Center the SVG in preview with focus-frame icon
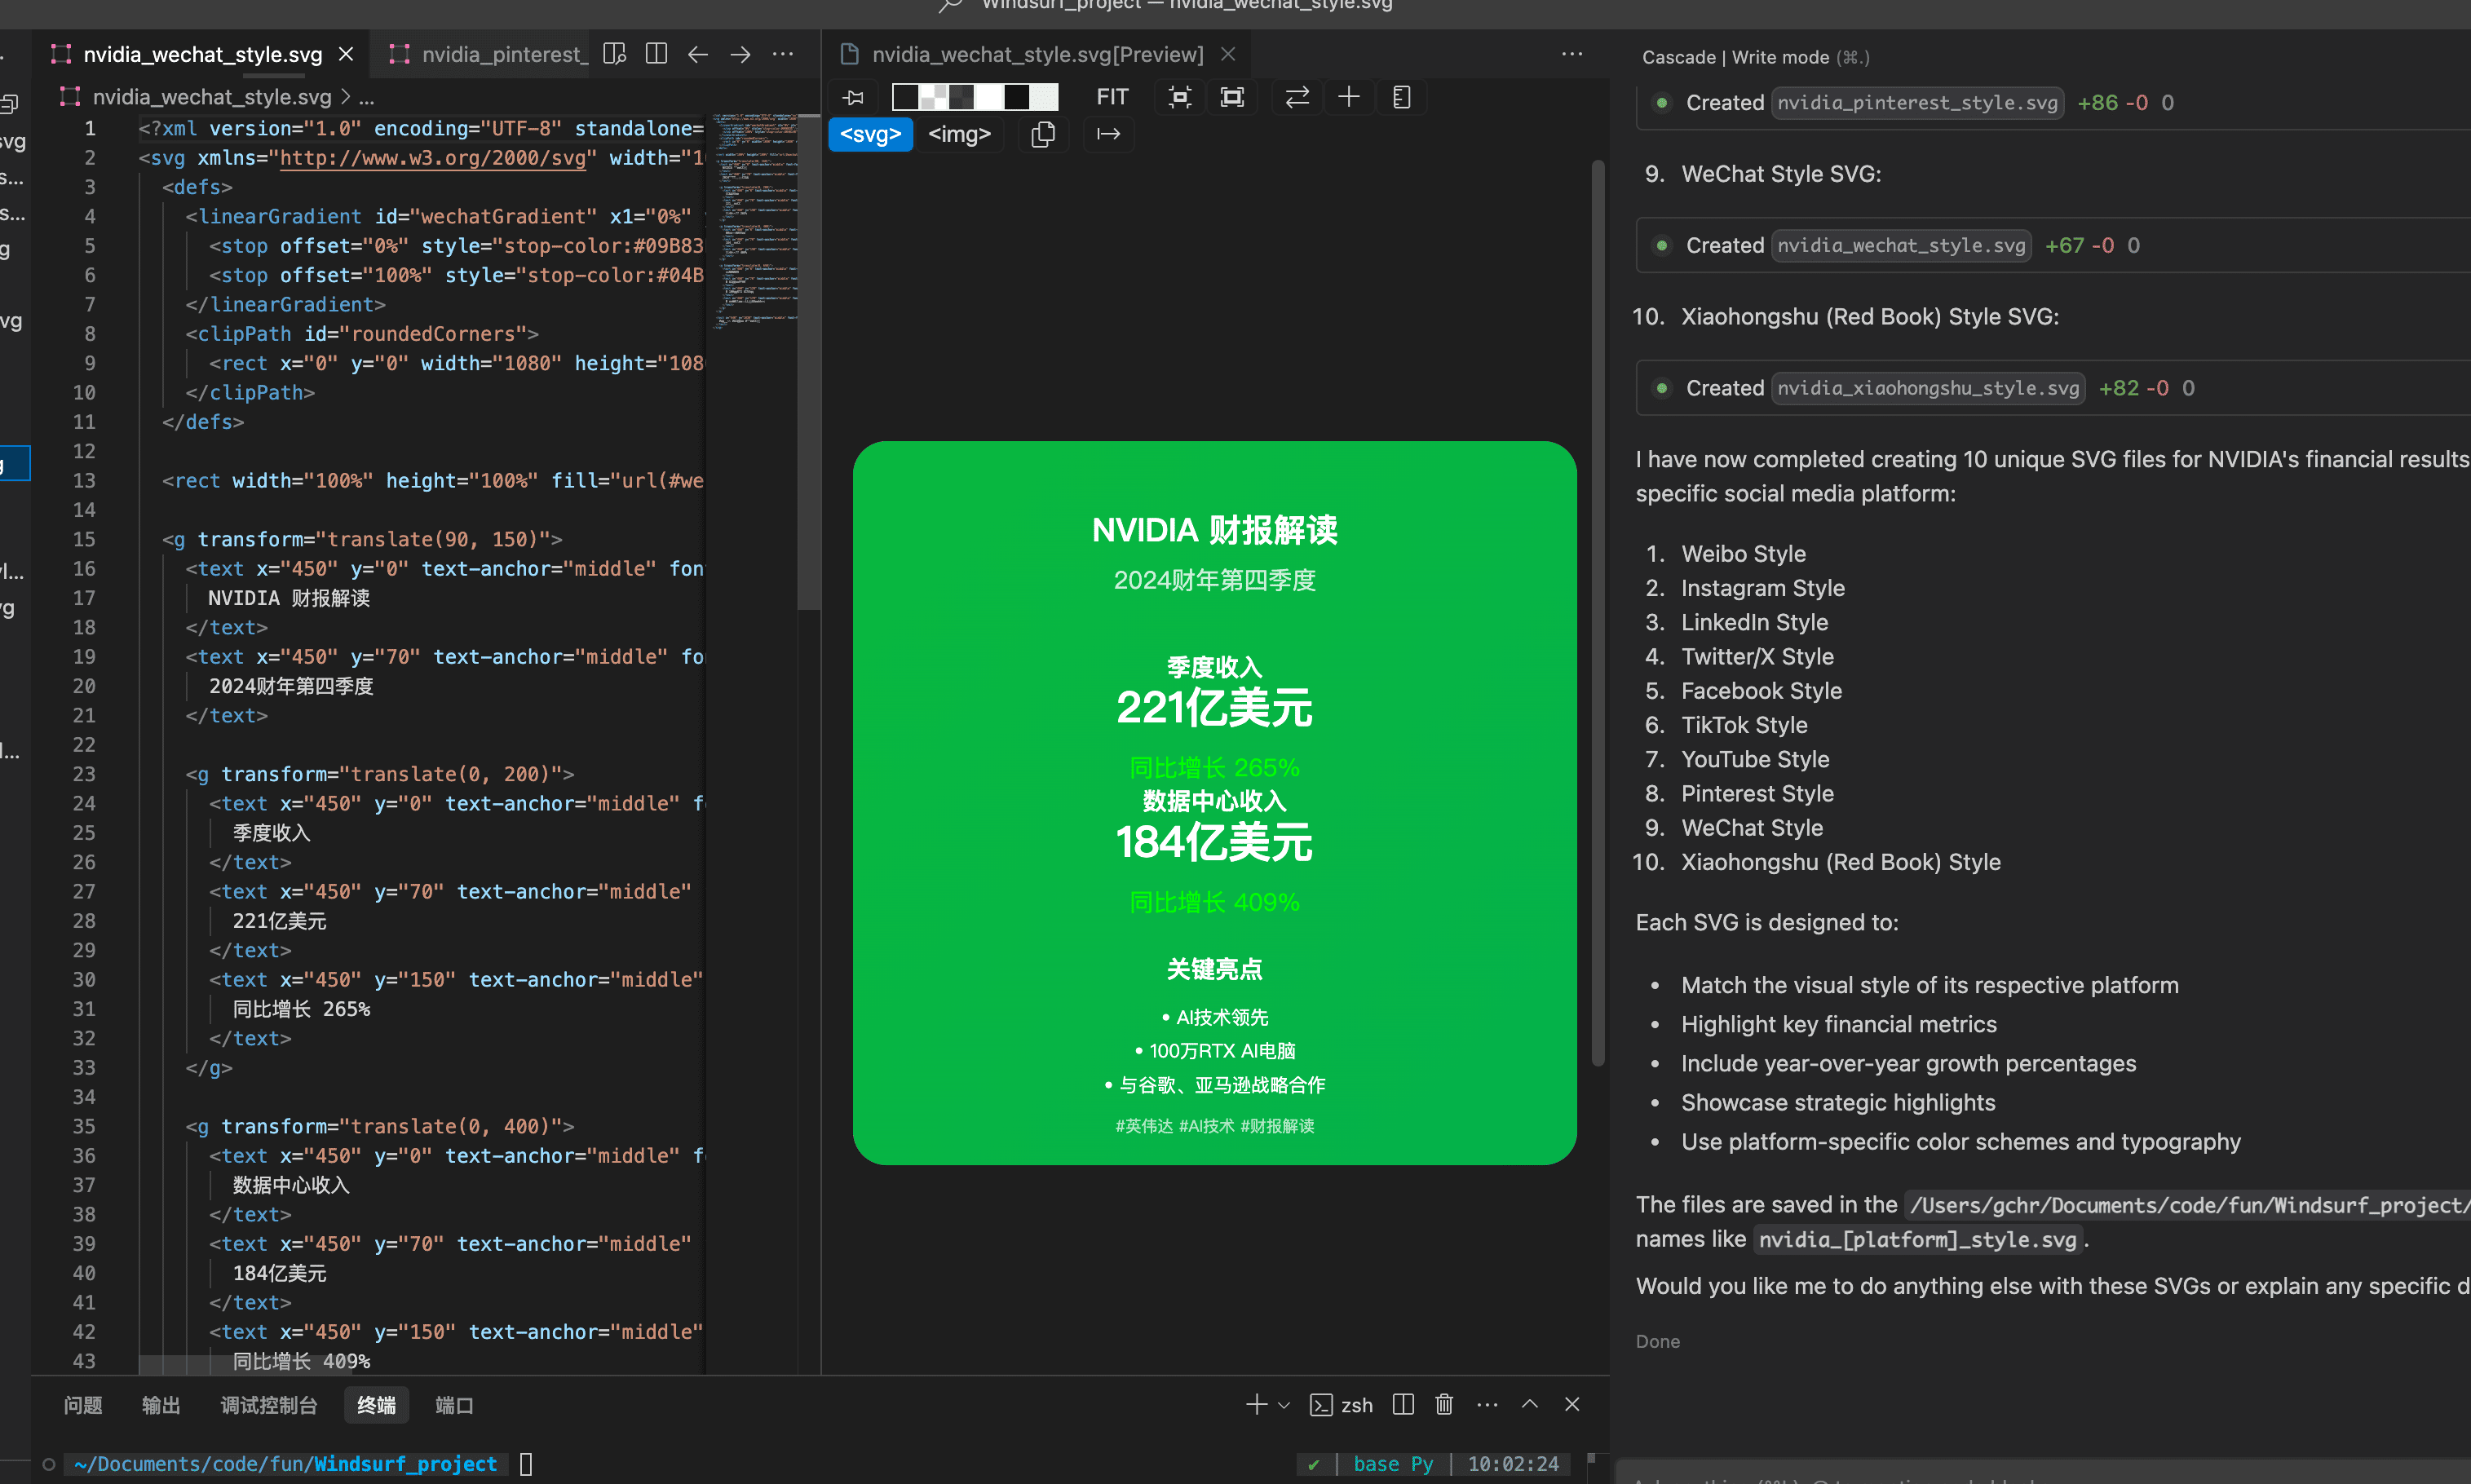The image size is (2471, 1484). (1180, 97)
